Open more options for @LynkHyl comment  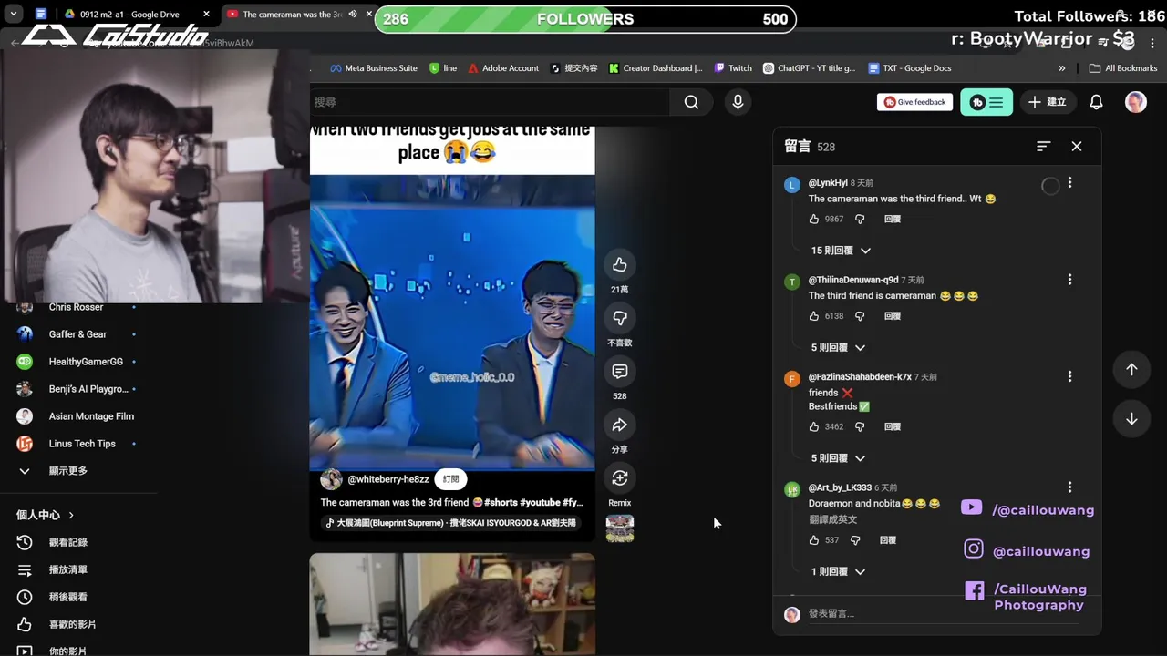click(x=1069, y=183)
